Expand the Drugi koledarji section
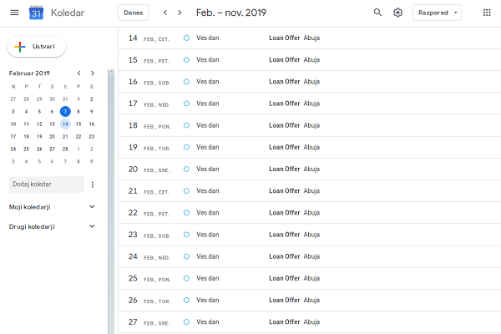501x334 pixels. click(92, 226)
